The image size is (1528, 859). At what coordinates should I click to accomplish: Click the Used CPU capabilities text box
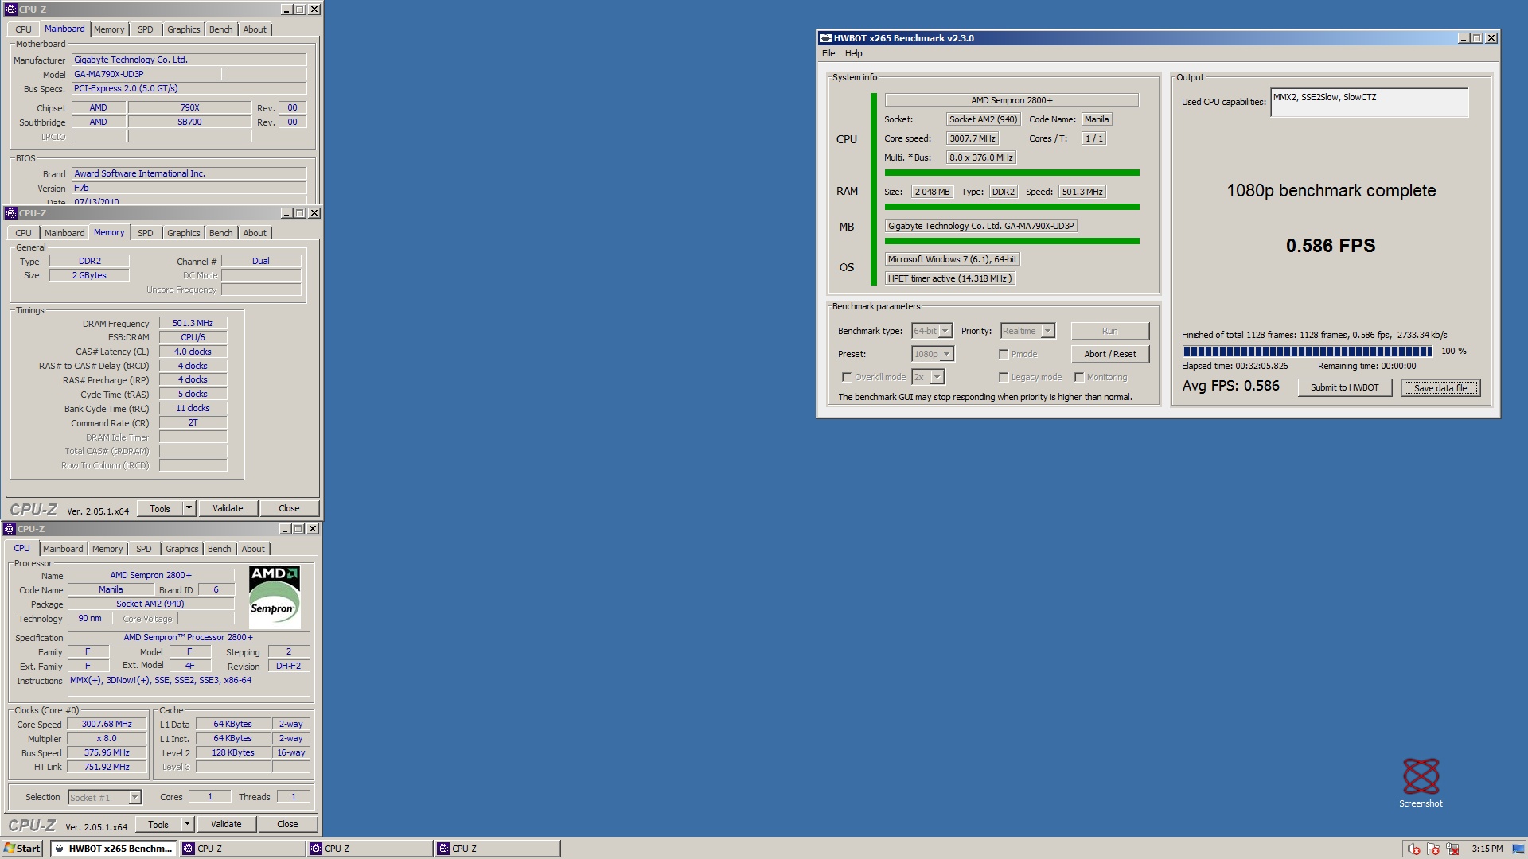tap(1369, 103)
